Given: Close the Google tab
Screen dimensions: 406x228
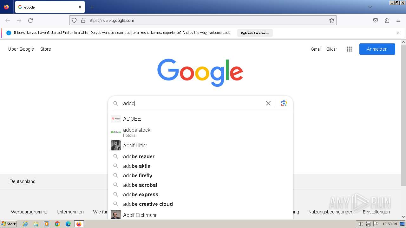Looking at the screenshot, I should pyautogui.click(x=80, y=7).
